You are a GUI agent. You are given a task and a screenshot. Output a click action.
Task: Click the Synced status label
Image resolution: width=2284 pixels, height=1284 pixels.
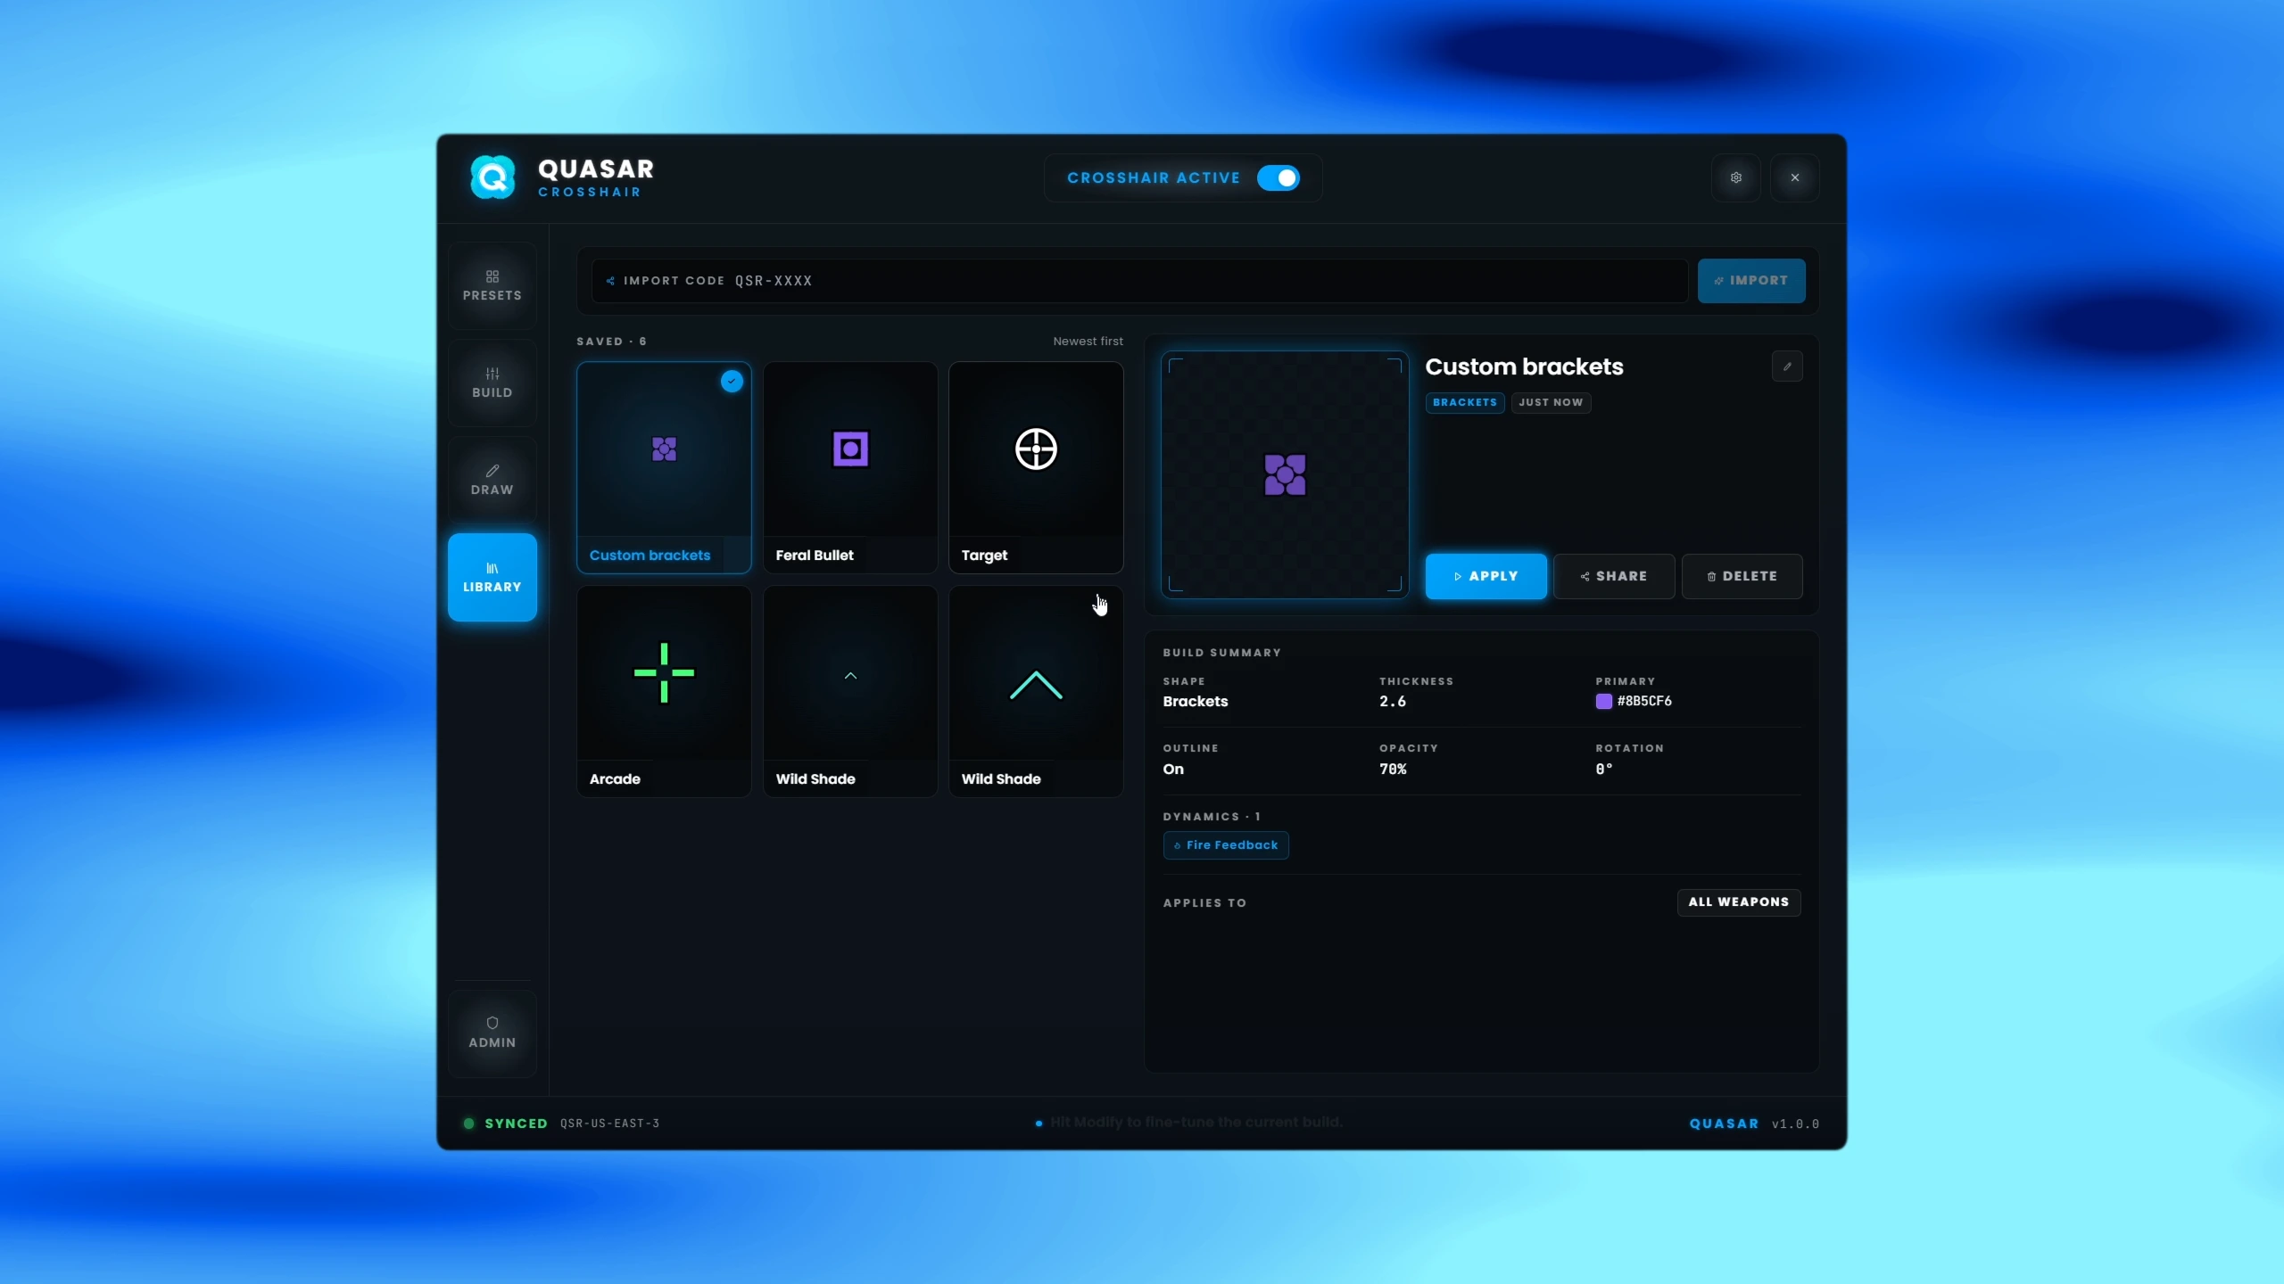[516, 1123]
